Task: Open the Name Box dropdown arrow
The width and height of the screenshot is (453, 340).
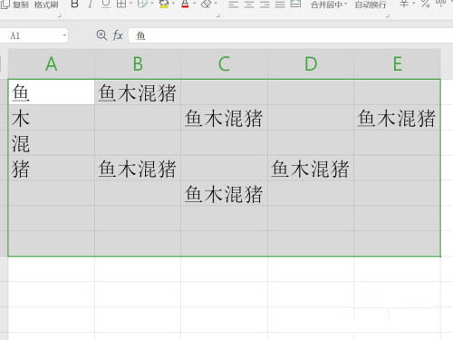Action: point(64,35)
